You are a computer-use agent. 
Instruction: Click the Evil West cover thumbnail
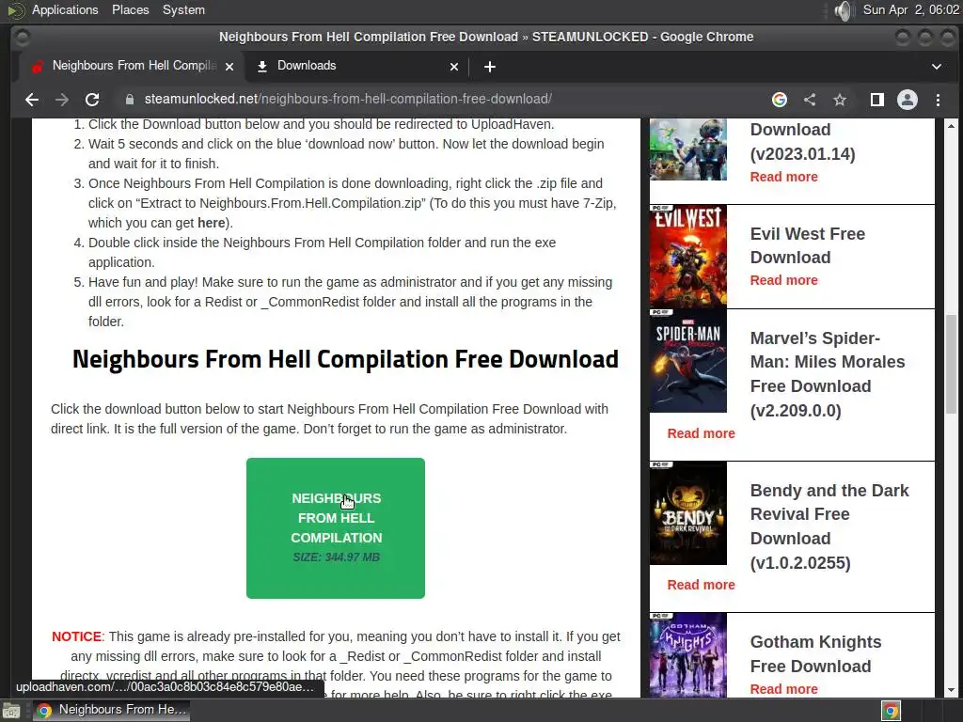point(687,257)
